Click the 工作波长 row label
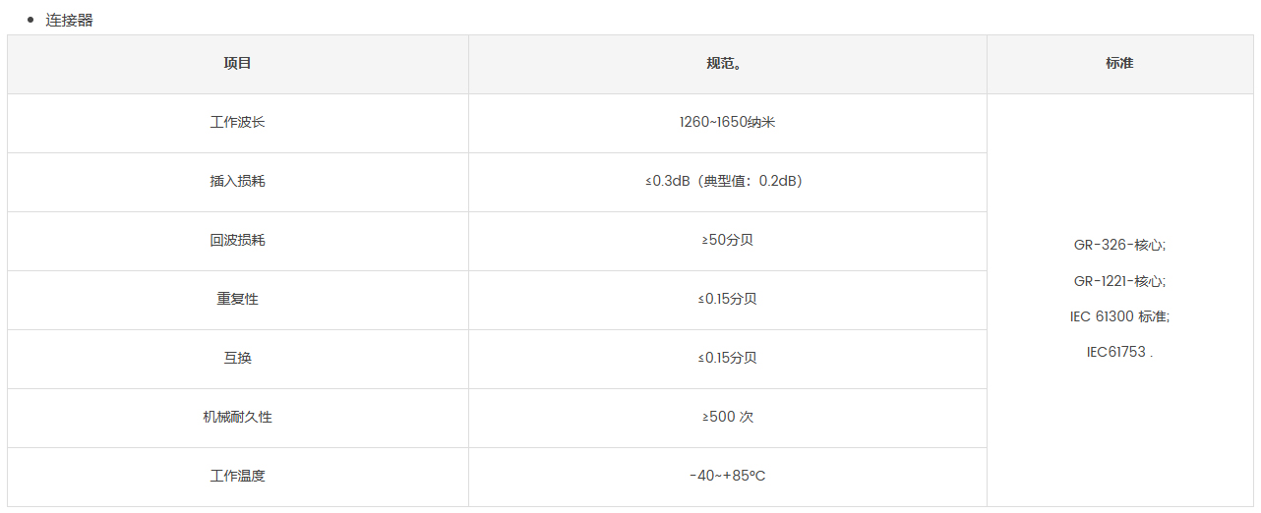Viewport: 1261px width, 513px height. [x=238, y=123]
